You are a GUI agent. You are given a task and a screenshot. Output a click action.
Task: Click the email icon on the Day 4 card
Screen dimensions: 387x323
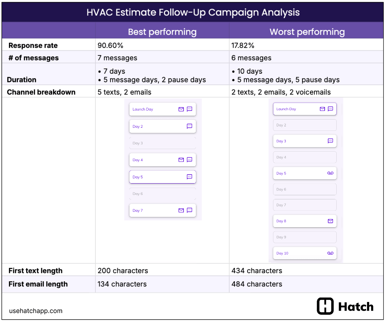pos(181,160)
